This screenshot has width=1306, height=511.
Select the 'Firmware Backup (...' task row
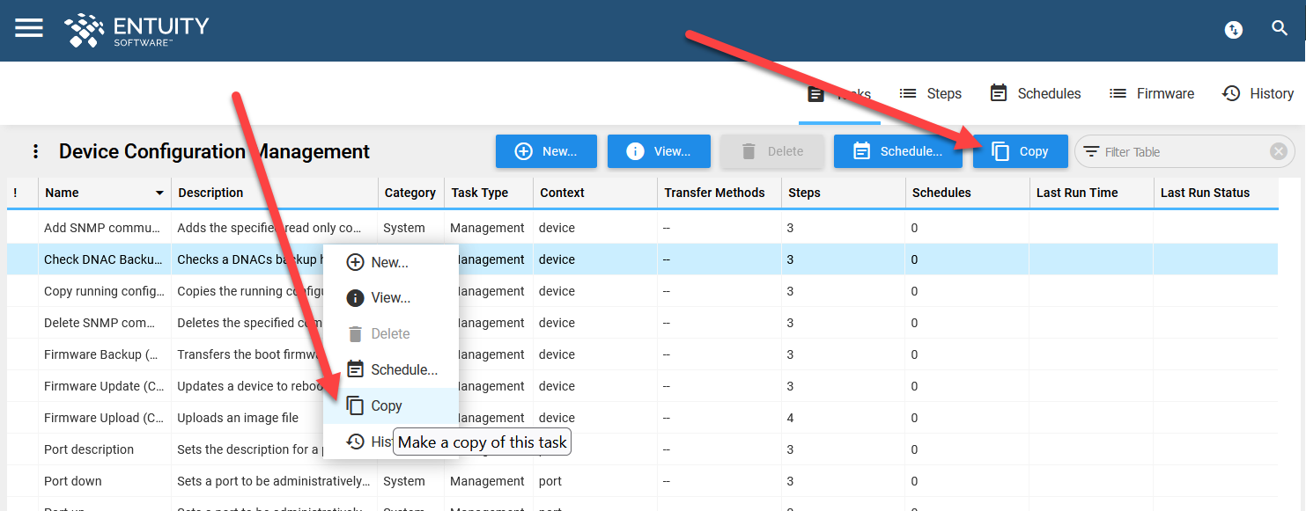(x=643, y=354)
